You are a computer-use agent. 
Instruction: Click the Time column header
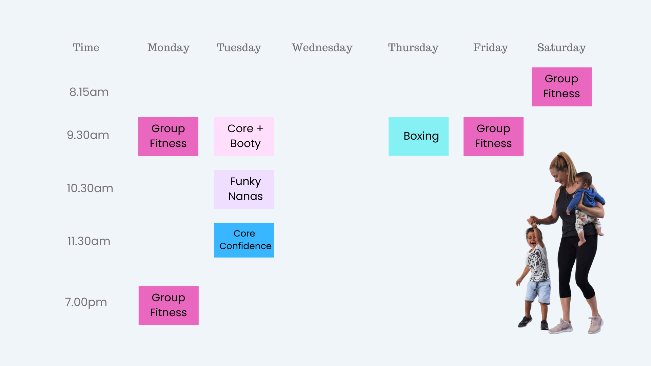[x=86, y=47]
